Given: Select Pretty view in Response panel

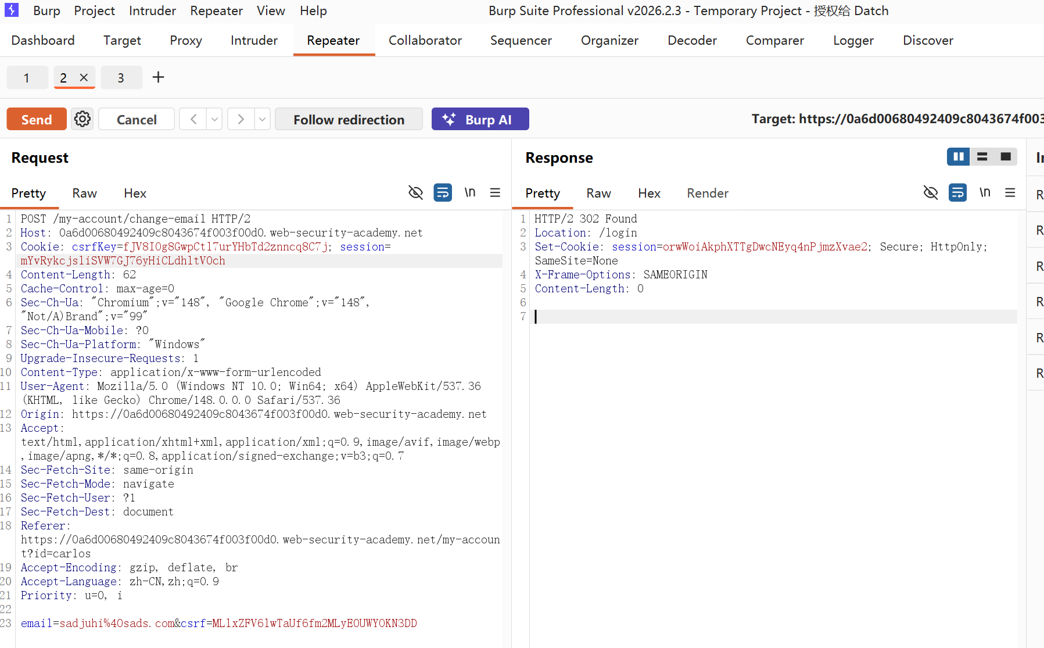Looking at the screenshot, I should tap(543, 193).
